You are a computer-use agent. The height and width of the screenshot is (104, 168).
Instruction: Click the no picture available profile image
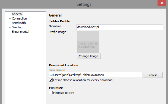coord(88,42)
